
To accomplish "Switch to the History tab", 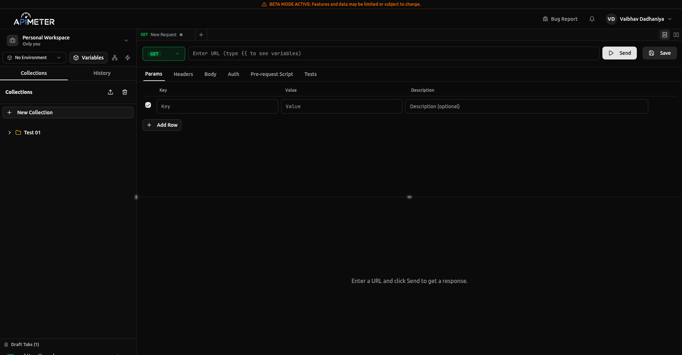I will pos(102,73).
